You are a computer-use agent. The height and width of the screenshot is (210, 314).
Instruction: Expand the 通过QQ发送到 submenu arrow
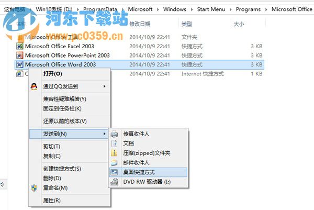pos(104,86)
